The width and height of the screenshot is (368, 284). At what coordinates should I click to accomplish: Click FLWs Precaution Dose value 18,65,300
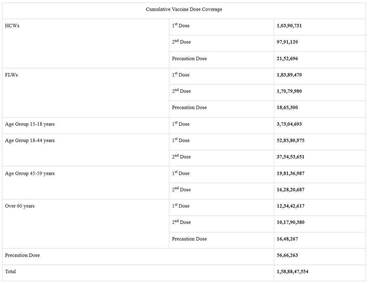(x=287, y=107)
